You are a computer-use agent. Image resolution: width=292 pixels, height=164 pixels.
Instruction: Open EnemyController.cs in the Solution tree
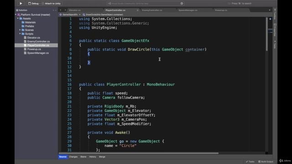point(38,41)
